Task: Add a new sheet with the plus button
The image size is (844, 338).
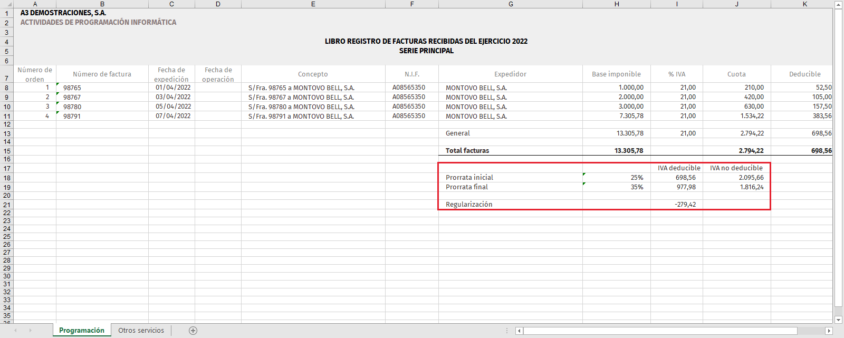Action: [193, 331]
